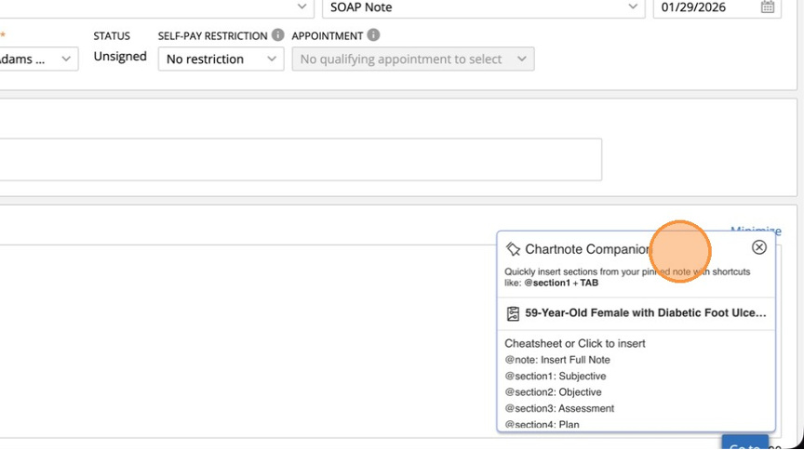Click the Self-Pay Restriction info icon

(x=277, y=35)
